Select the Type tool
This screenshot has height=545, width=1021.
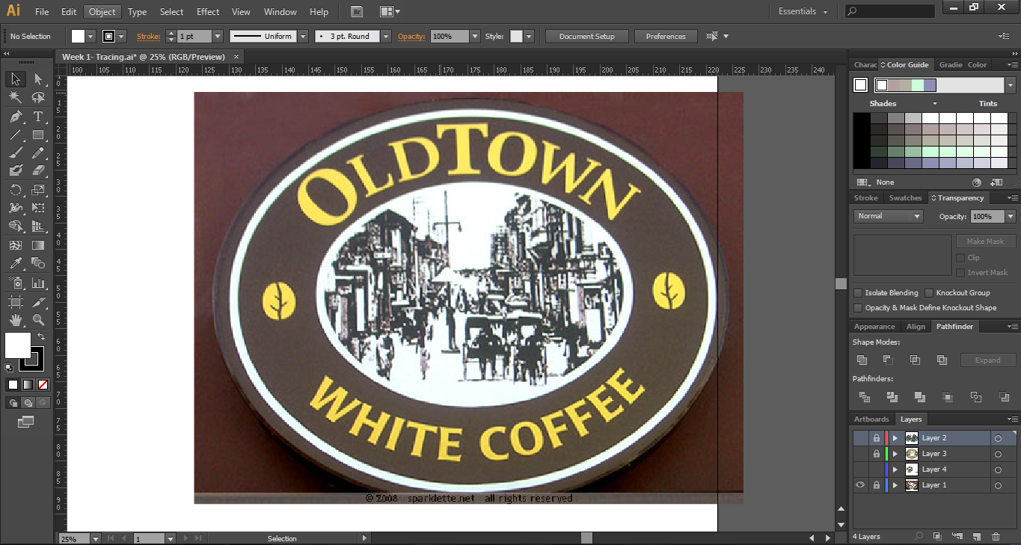(38, 117)
